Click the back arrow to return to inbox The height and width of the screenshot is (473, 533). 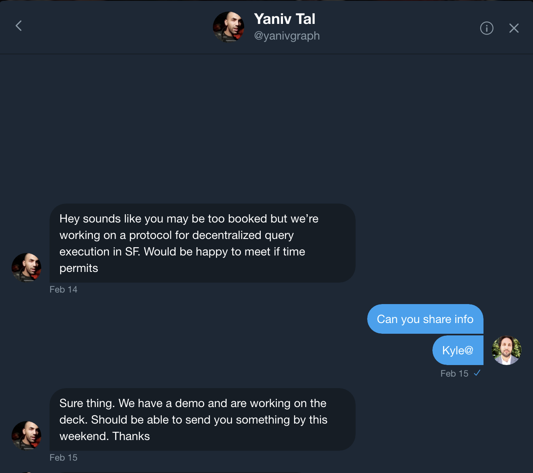tap(18, 26)
